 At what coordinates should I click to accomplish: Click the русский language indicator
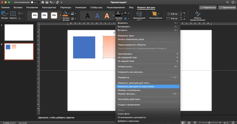[x=23, y=123]
